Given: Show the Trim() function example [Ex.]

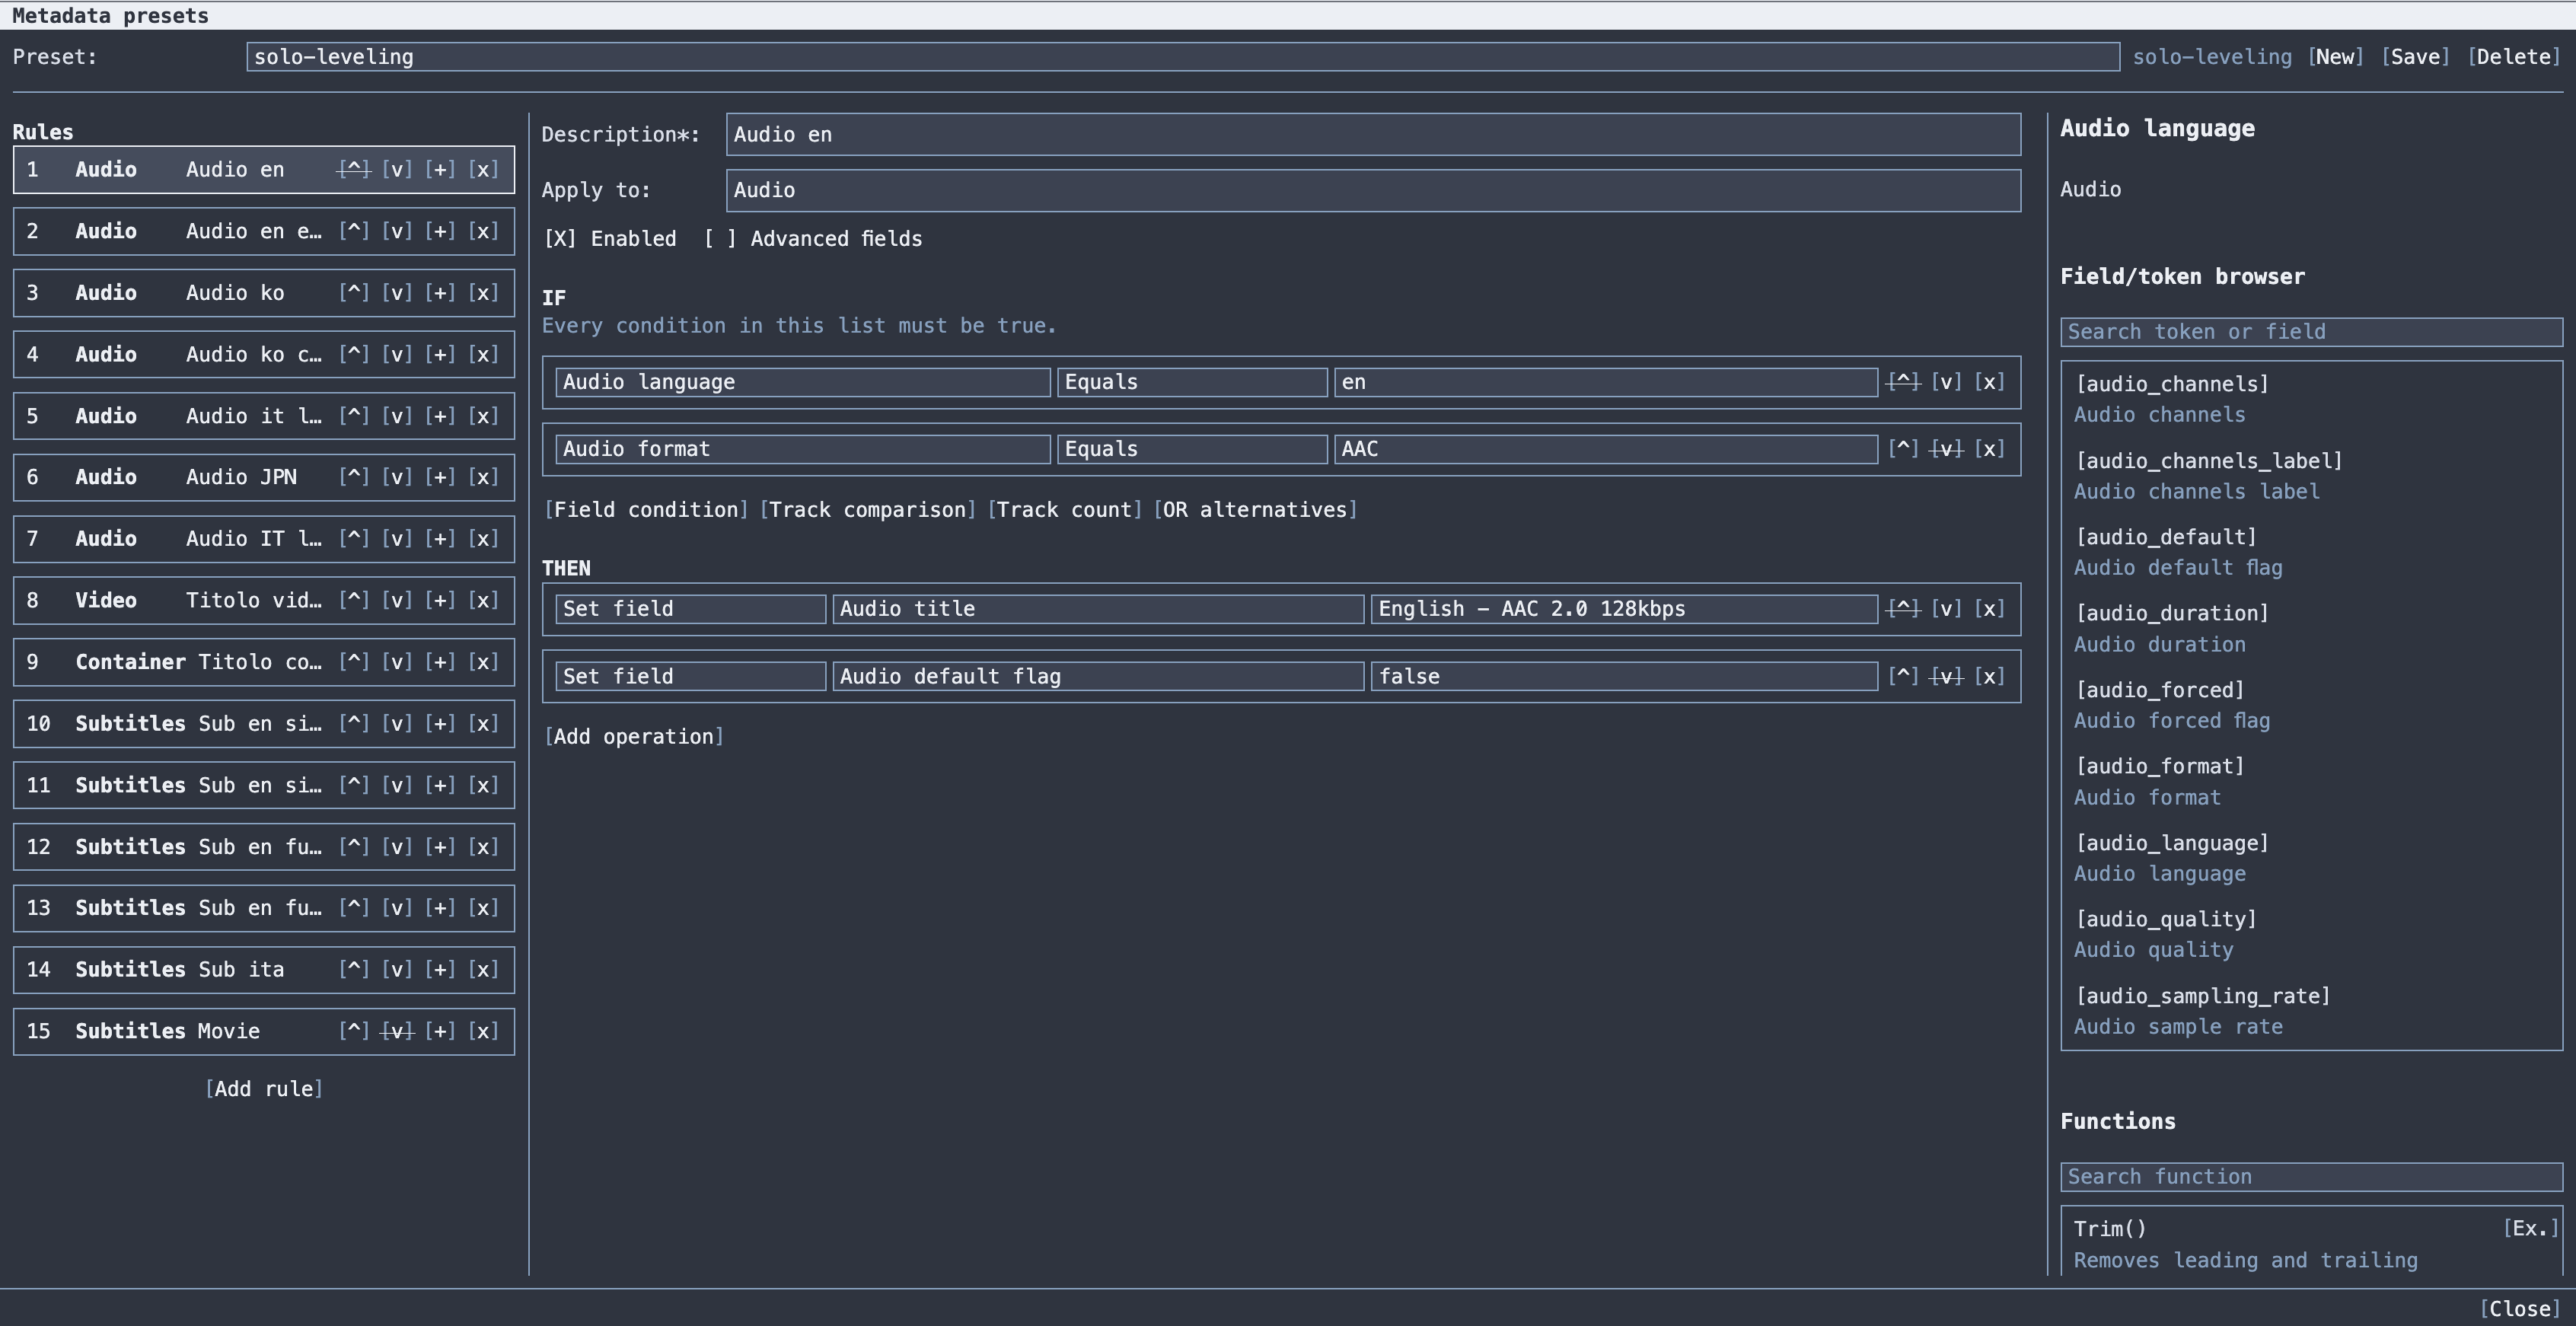Looking at the screenshot, I should [x=2531, y=1229].
